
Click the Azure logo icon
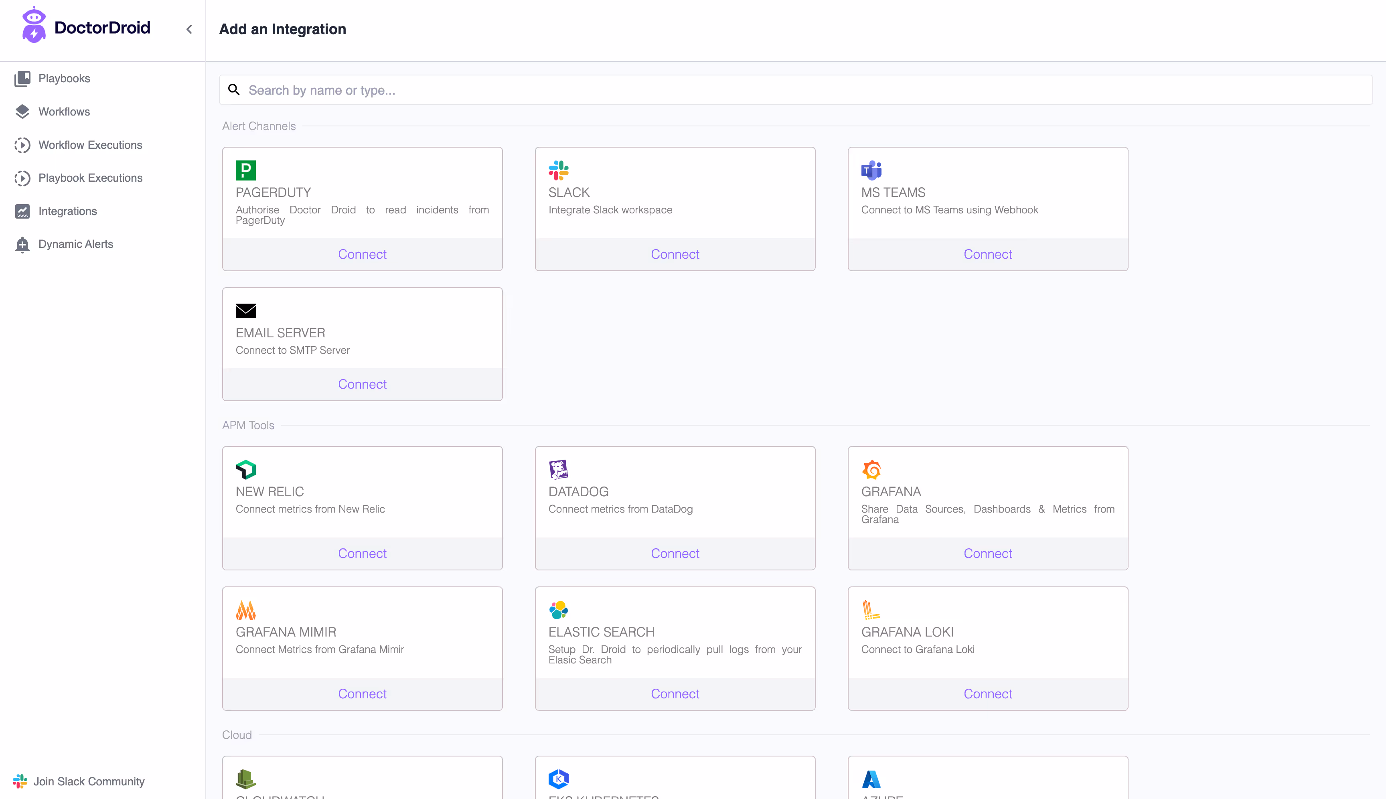871,779
